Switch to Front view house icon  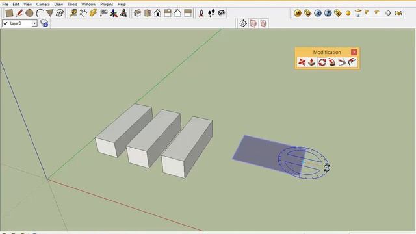point(157,13)
